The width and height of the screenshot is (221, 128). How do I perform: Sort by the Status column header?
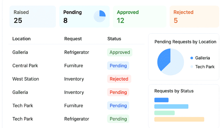point(114,39)
